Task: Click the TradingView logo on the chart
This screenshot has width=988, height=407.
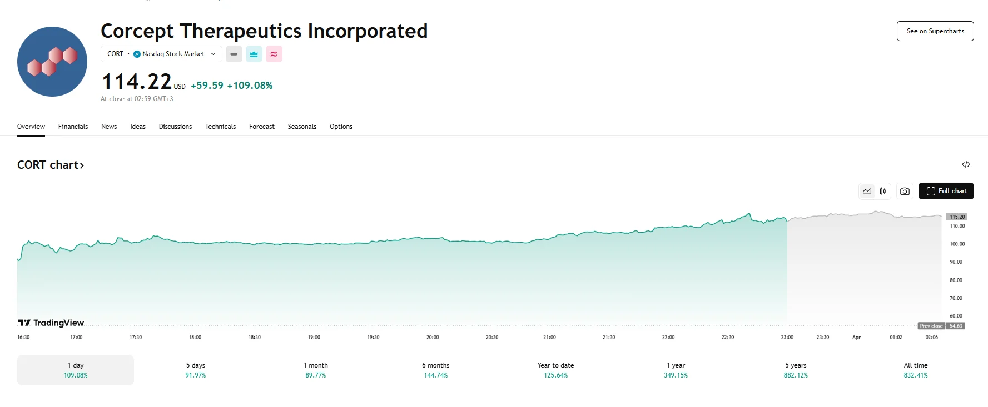Action: [x=50, y=322]
